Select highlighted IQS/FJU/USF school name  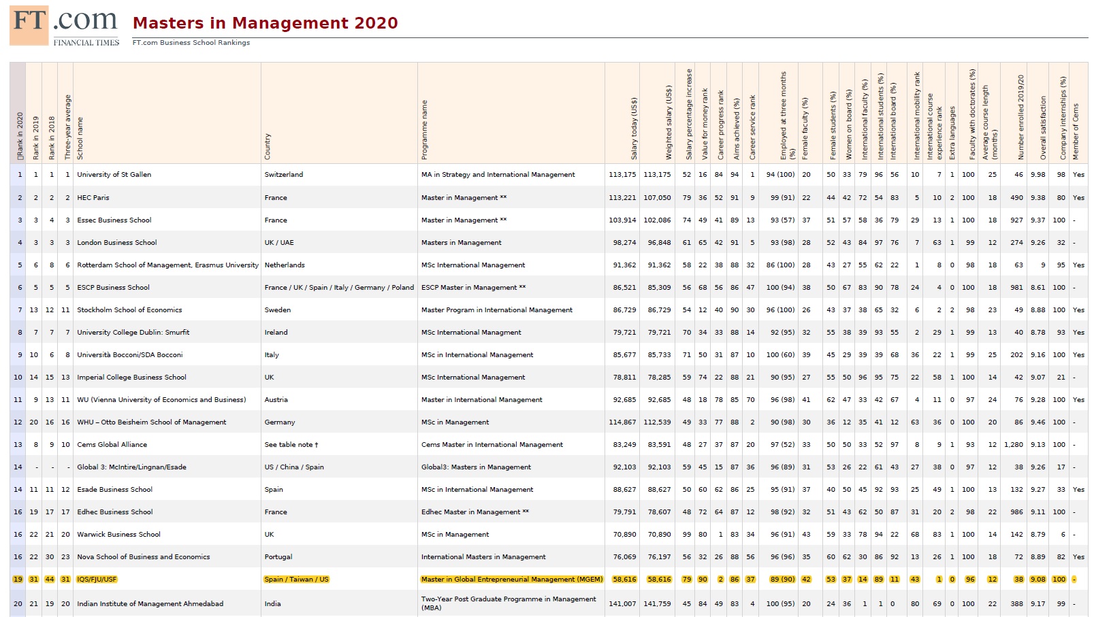pos(97,580)
